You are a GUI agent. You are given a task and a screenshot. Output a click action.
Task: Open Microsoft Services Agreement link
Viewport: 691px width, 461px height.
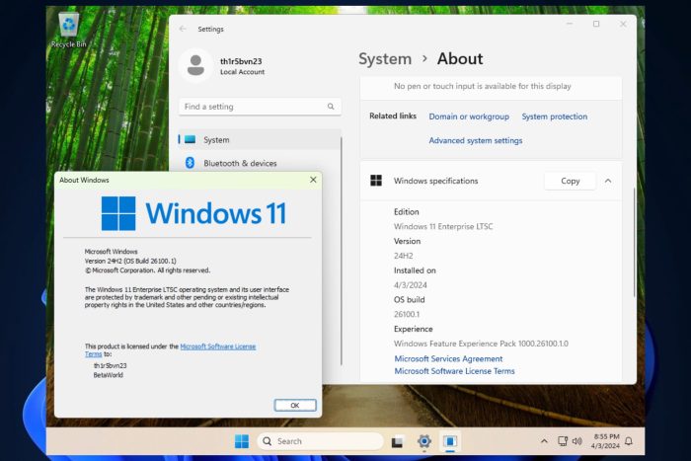[448, 358]
